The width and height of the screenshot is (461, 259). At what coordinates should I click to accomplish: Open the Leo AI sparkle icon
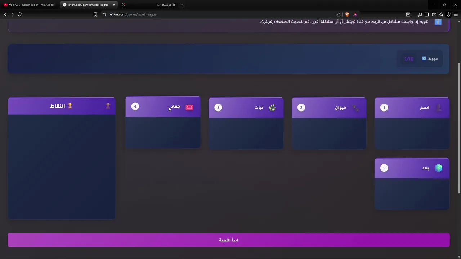click(441, 14)
